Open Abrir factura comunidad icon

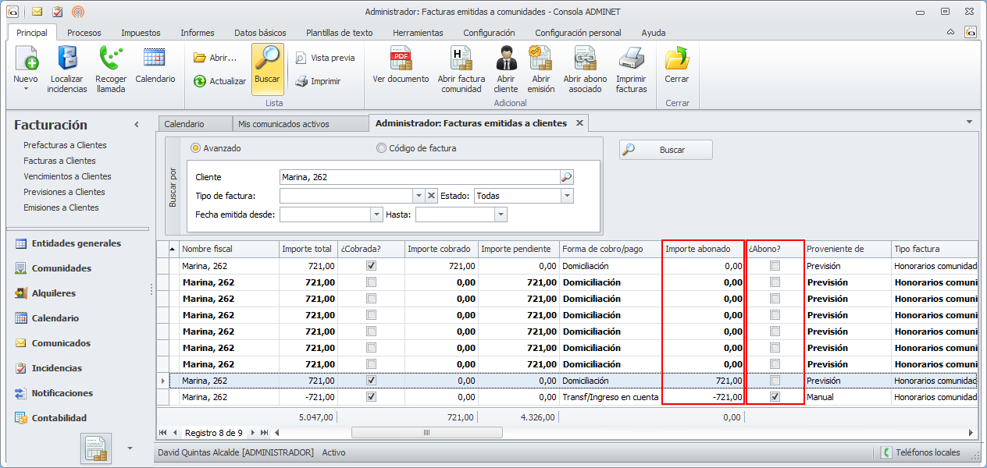tap(461, 59)
